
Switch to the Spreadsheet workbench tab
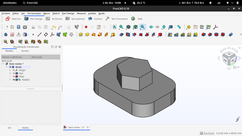75,19
